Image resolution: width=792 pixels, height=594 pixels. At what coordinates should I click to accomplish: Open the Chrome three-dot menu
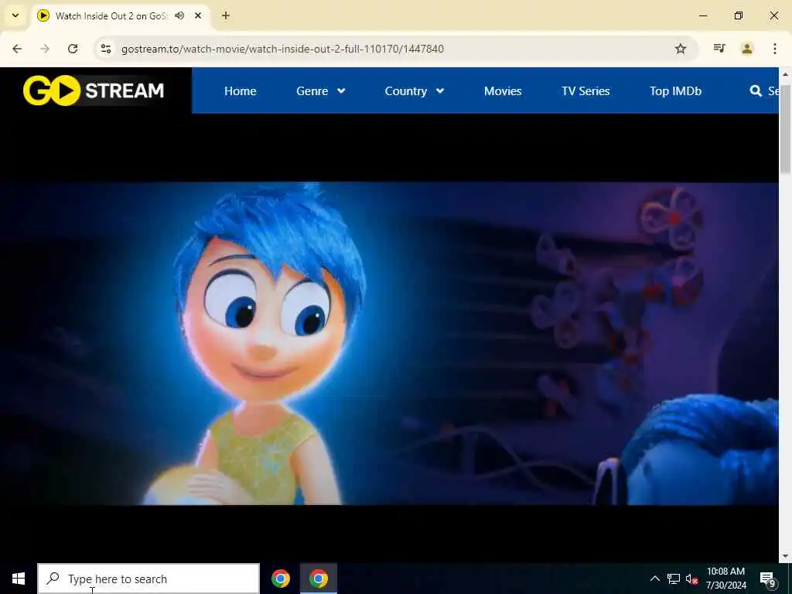click(775, 49)
